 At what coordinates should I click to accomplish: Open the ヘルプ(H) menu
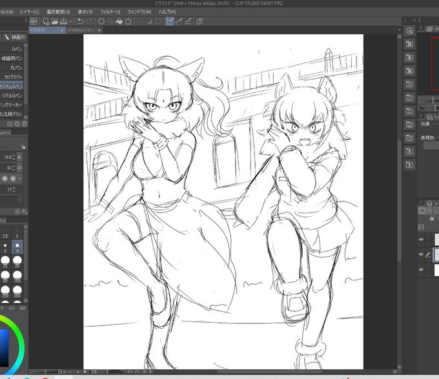pyautogui.click(x=167, y=12)
